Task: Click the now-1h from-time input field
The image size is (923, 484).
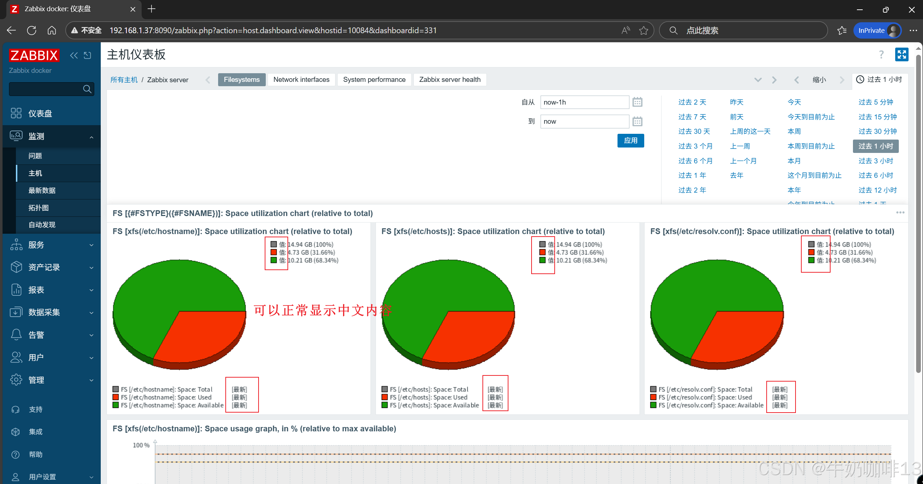Action: [x=584, y=102]
